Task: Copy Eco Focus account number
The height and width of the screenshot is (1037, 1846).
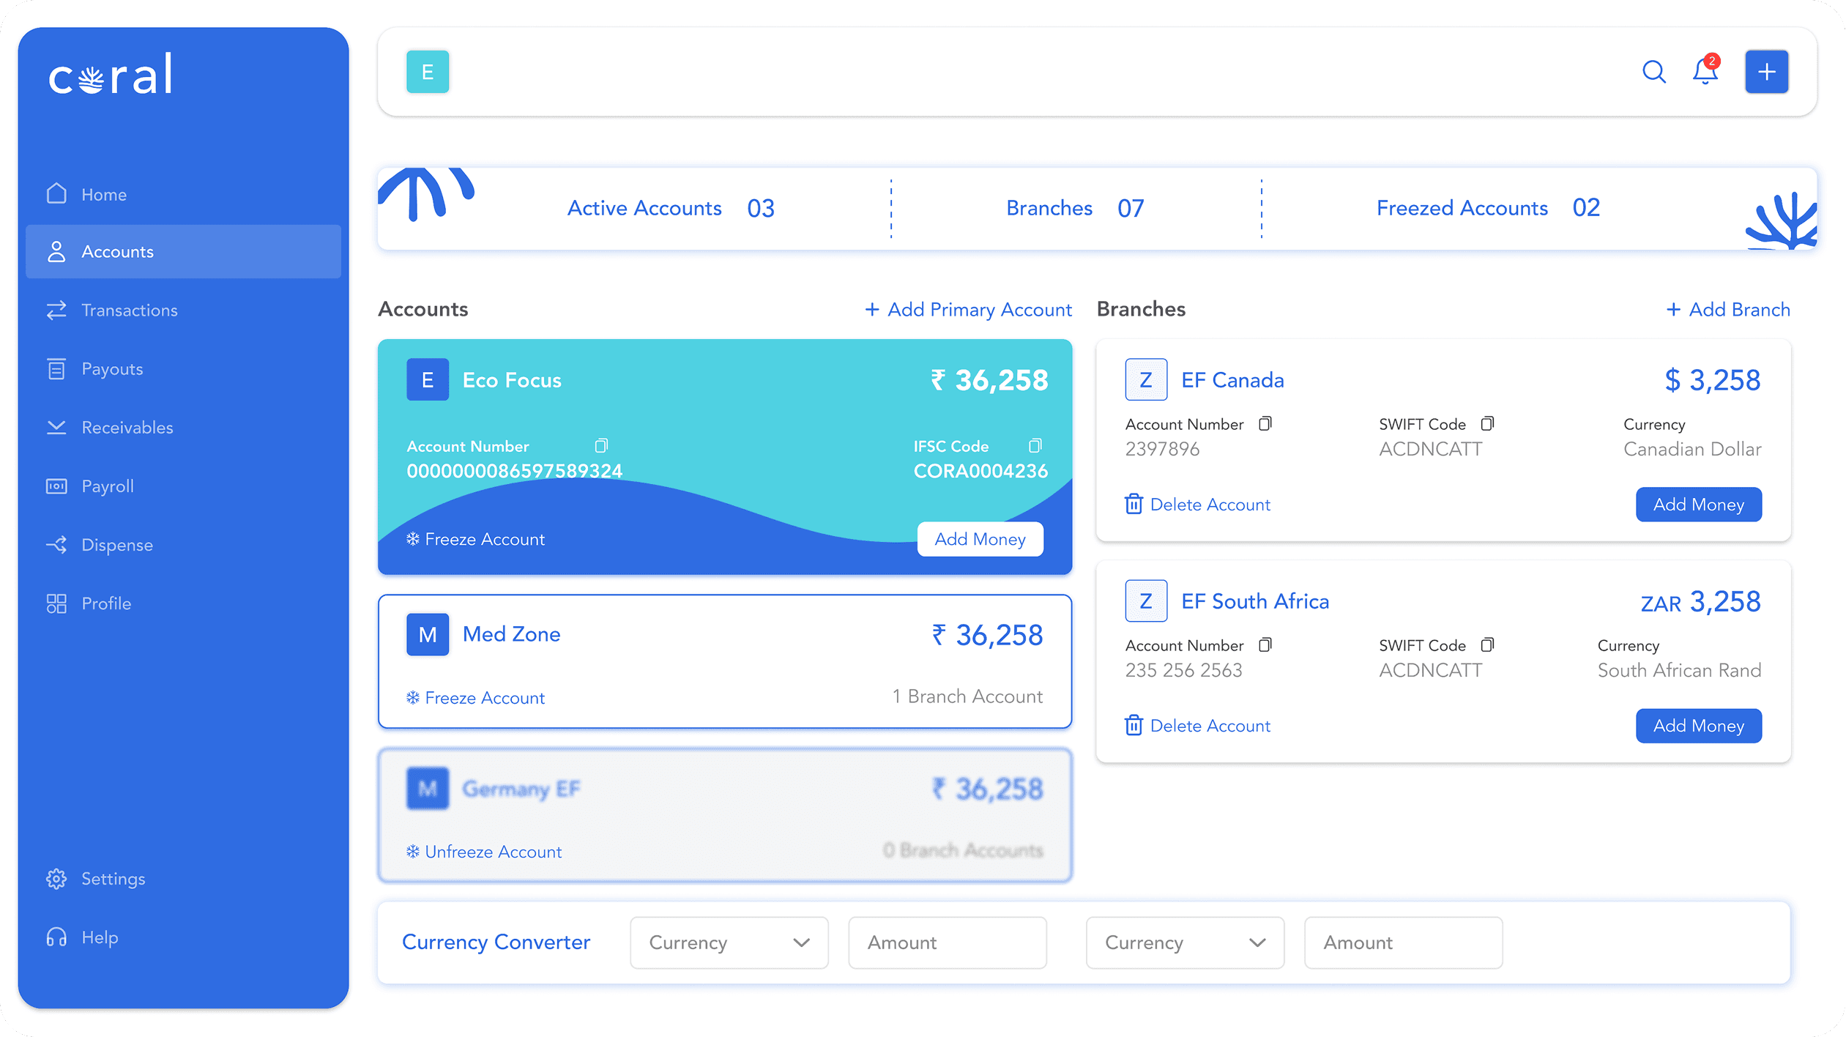Action: point(601,445)
